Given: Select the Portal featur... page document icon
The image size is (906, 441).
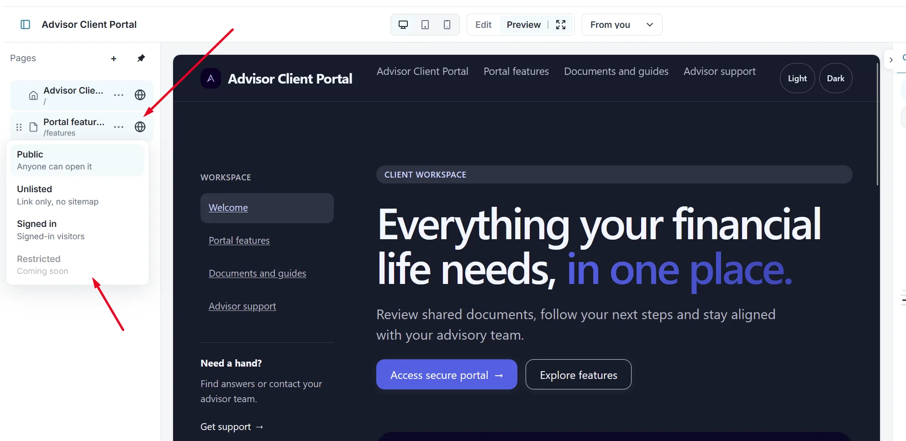Looking at the screenshot, I should click(33, 127).
